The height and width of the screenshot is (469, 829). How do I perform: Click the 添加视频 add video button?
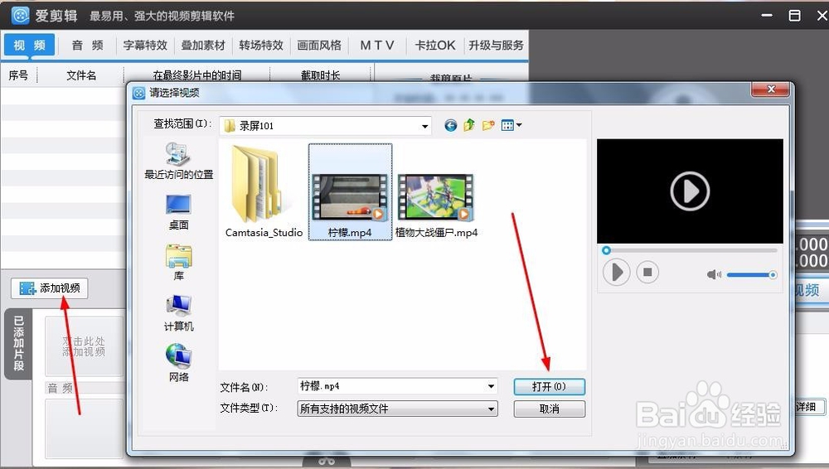(49, 288)
